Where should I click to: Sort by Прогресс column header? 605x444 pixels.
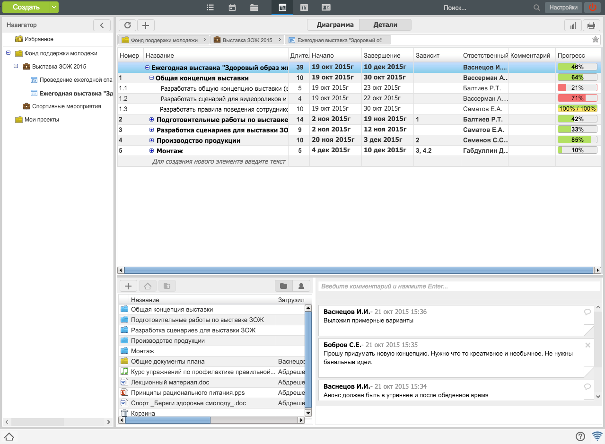pos(579,55)
